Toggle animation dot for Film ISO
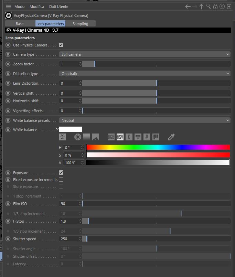Screen dimensions: 235x277 (x=8, y=204)
